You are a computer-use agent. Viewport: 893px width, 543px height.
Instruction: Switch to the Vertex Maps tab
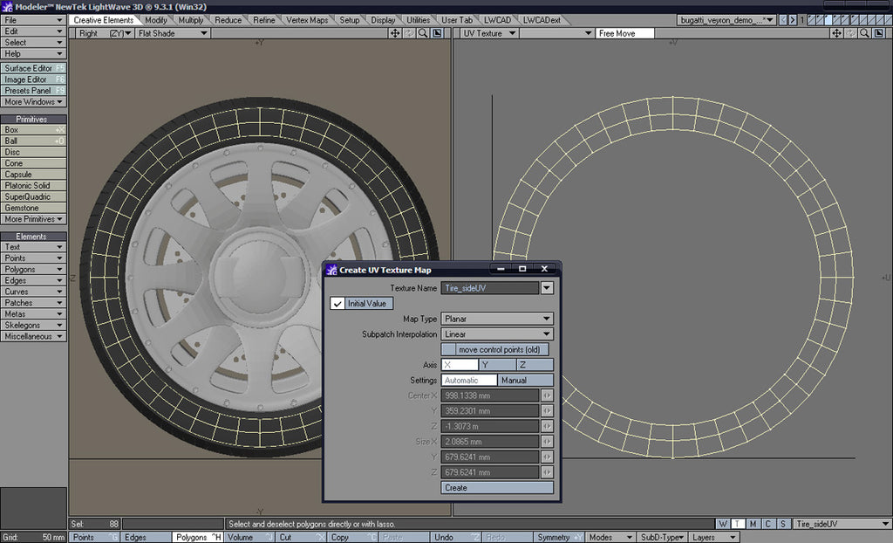[x=307, y=19]
